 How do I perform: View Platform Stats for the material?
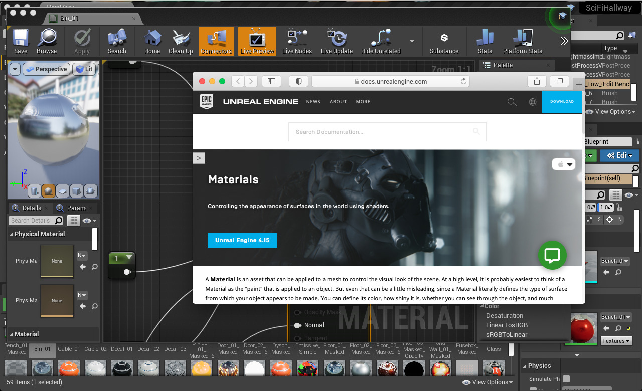pos(523,40)
